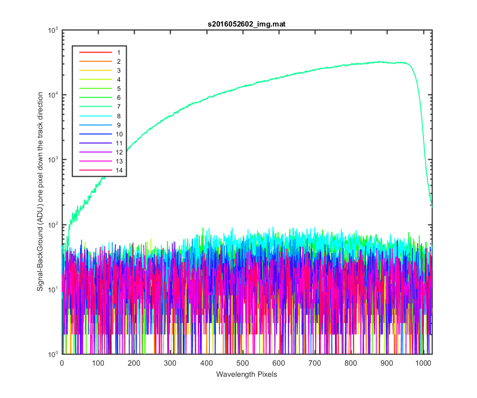
Task: Select legend entry 10 label
Action: [119, 134]
